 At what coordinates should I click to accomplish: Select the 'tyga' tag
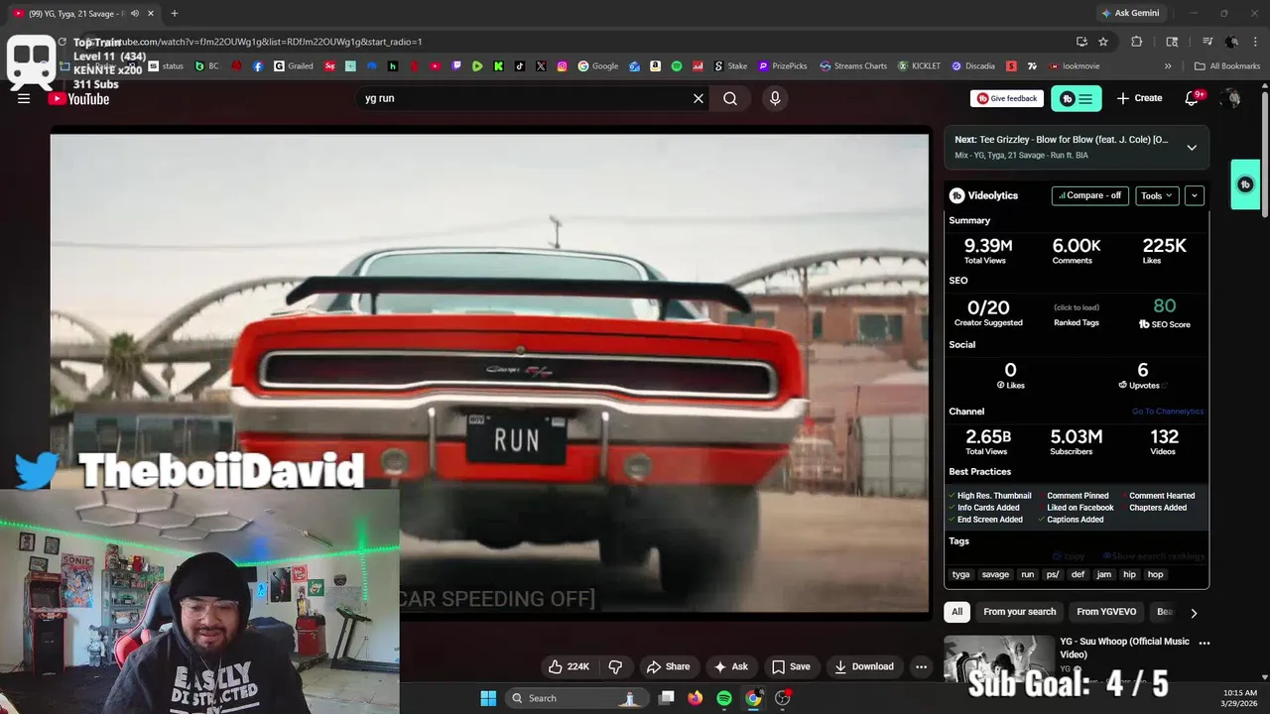point(961,574)
